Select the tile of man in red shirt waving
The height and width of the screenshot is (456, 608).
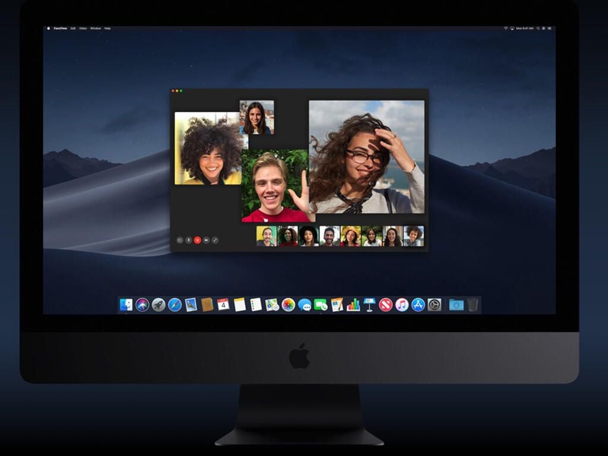275,185
